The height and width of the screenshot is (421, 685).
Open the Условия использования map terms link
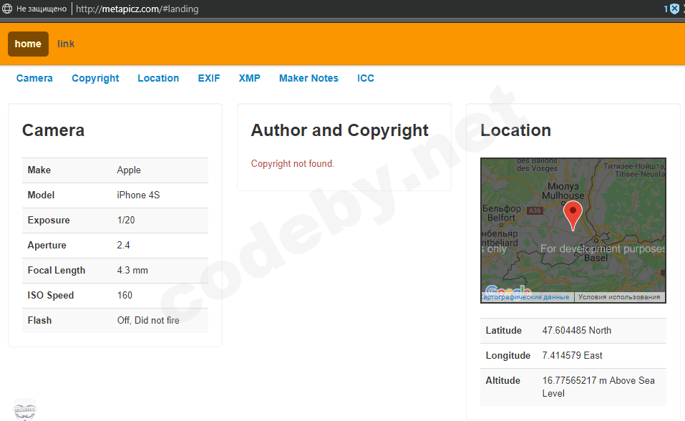(x=619, y=297)
